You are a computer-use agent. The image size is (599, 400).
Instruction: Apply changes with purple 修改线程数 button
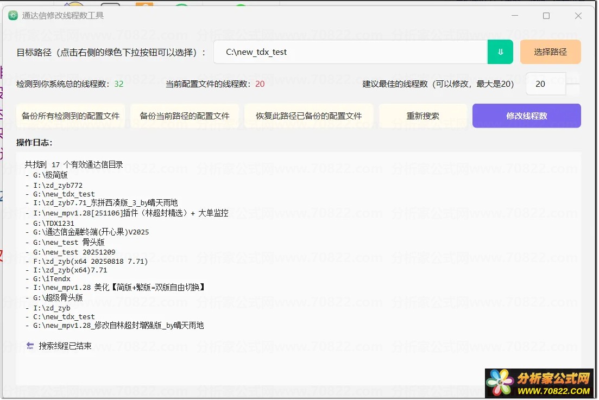tap(526, 116)
